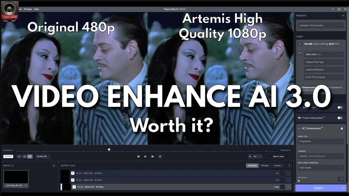Toggle the Stabilization switch
Viewport: 349px width, 196px height.
coord(340,108)
